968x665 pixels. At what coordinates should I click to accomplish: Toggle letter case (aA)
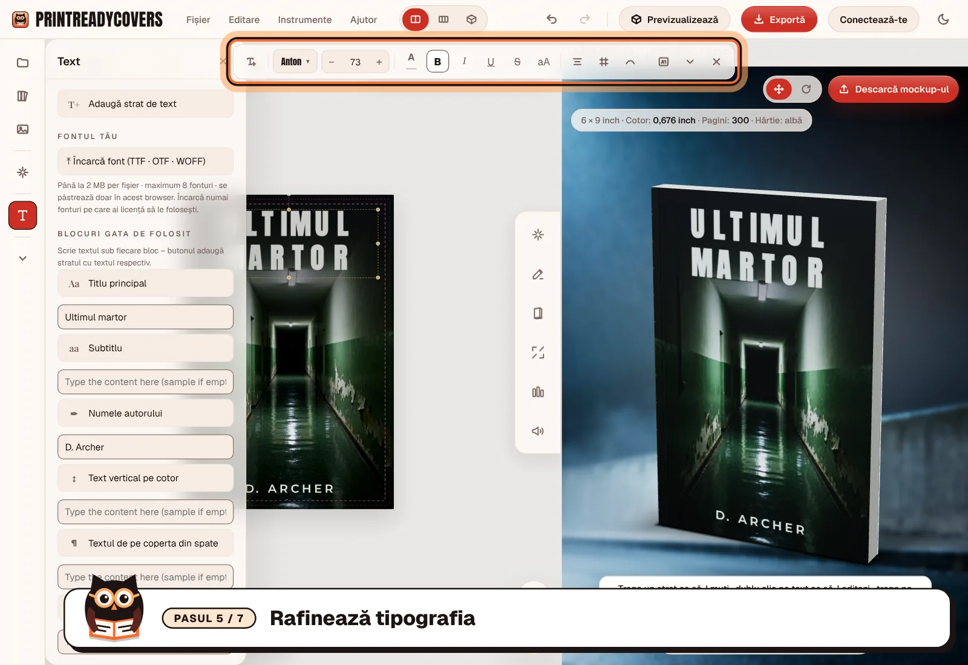[x=544, y=62]
